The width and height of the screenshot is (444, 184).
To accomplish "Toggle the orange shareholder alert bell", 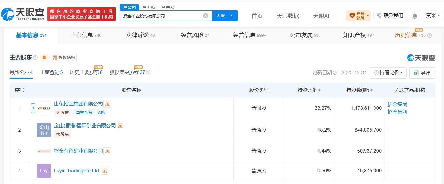I will coord(44,57).
